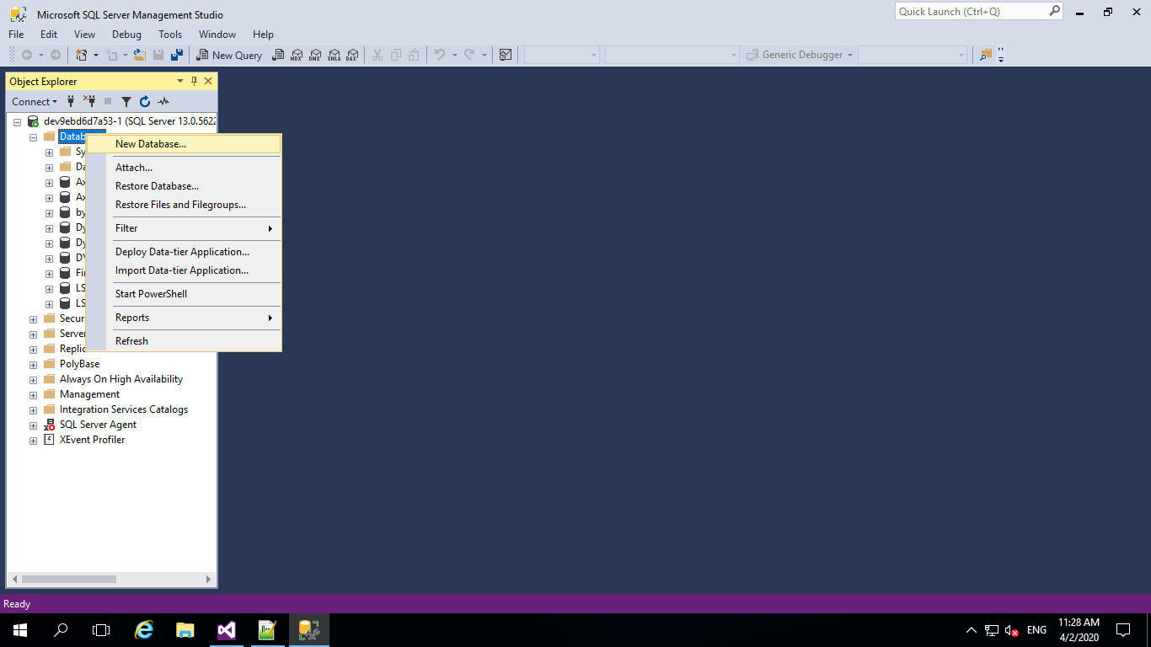The width and height of the screenshot is (1151, 647).
Task: Click the Activity Monitor pulse icon in Object Explorer
Action: tap(163, 101)
